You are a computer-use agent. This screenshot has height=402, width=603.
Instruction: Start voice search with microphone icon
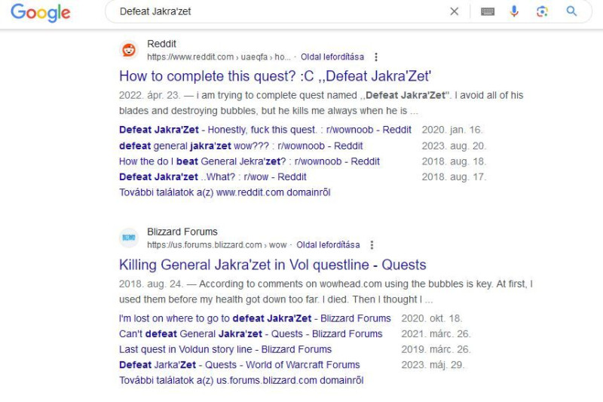[514, 11]
